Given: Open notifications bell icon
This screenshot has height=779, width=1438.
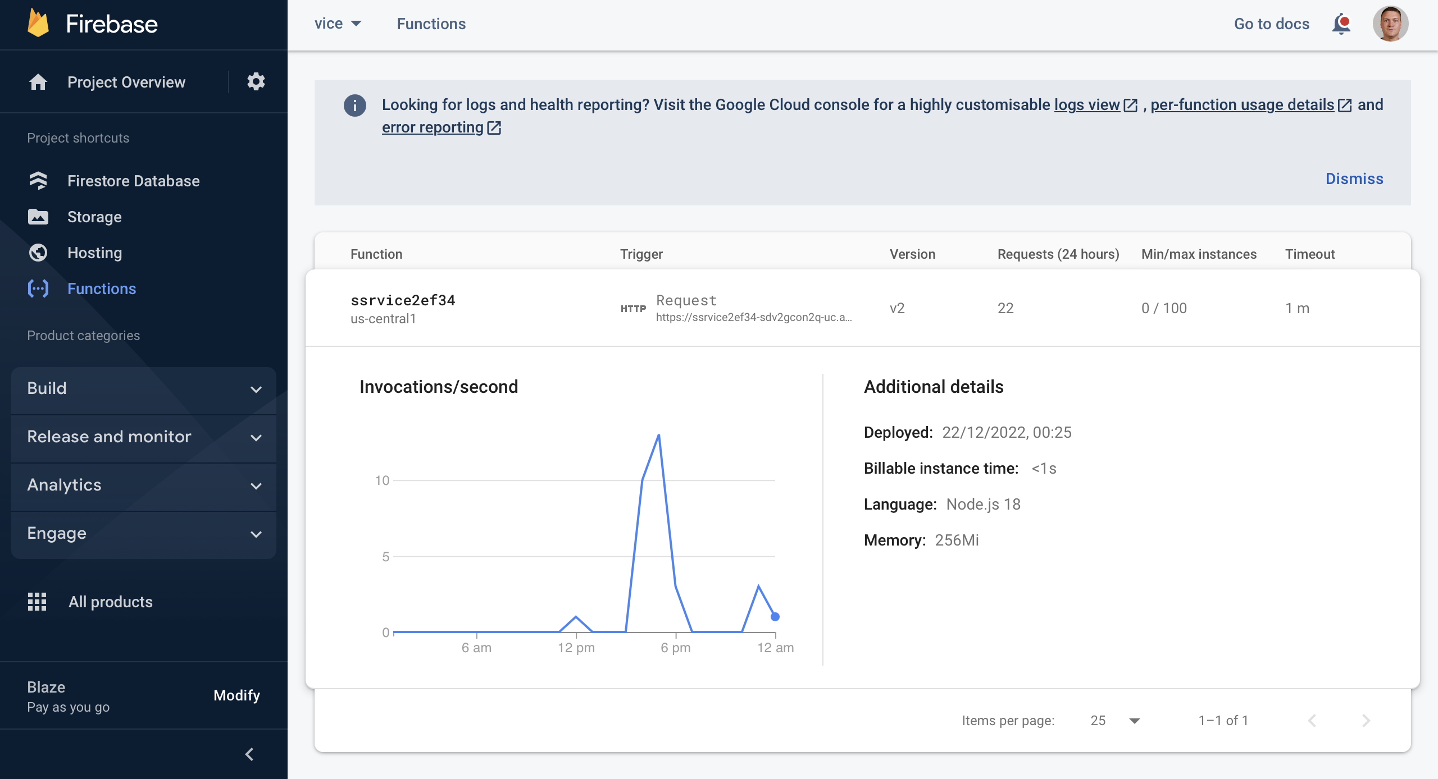Looking at the screenshot, I should click(x=1341, y=24).
